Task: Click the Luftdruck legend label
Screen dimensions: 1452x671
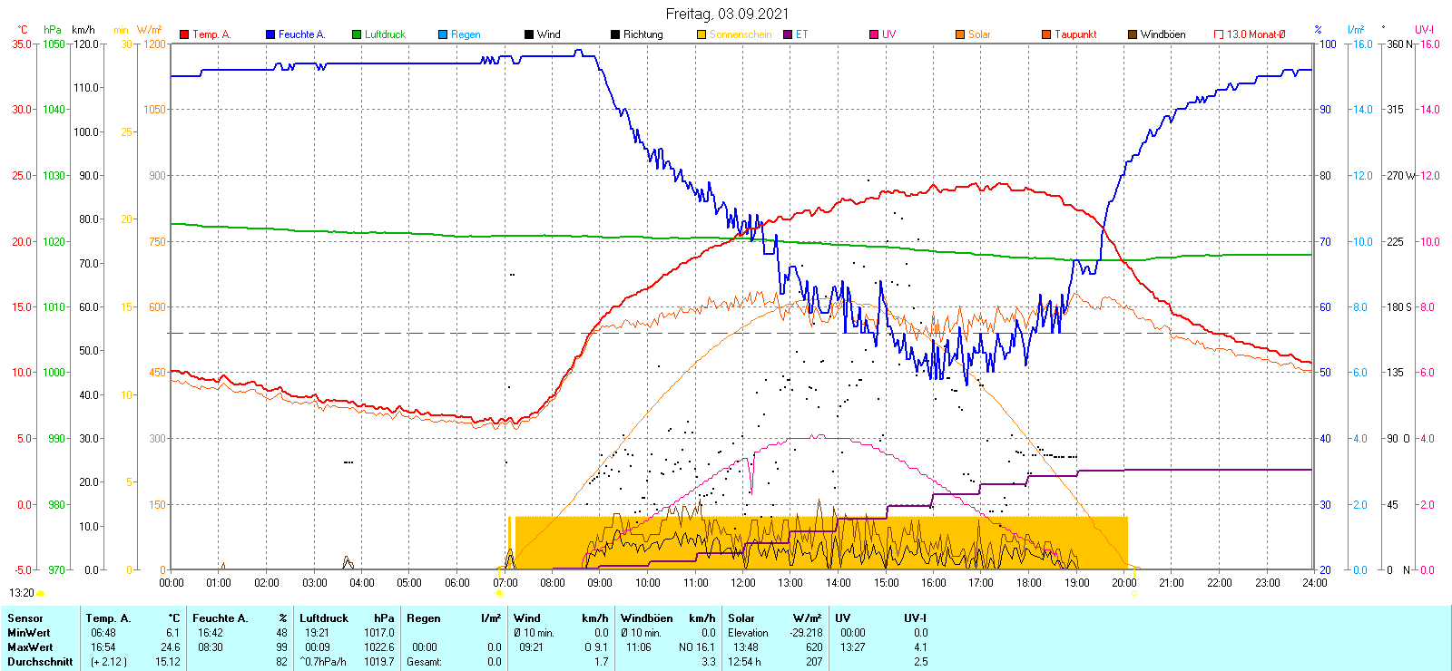Action: (385, 34)
